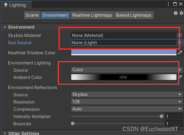Open the Skybox Material object picker circle
184x135 pixels.
tap(180, 35)
